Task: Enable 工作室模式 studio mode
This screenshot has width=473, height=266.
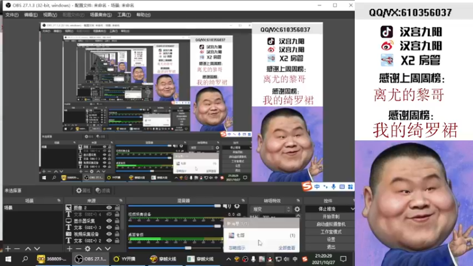Action: click(331, 232)
